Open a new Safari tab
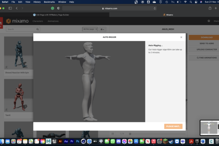The image size is (219, 146). click(x=216, y=8)
